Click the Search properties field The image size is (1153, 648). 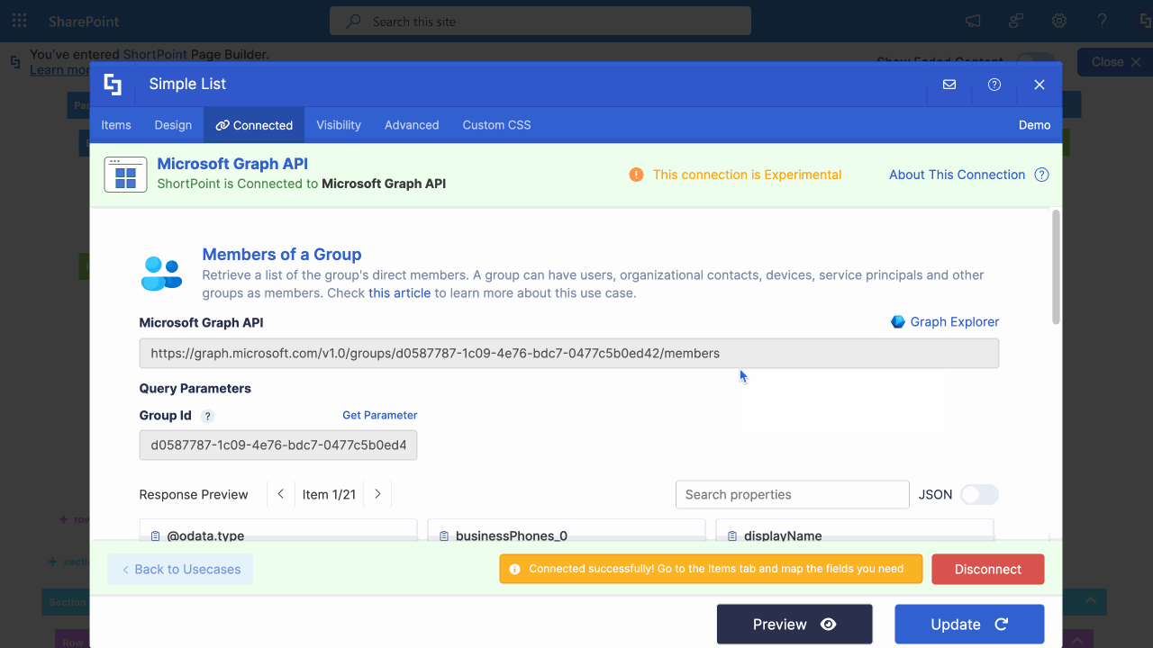point(793,494)
